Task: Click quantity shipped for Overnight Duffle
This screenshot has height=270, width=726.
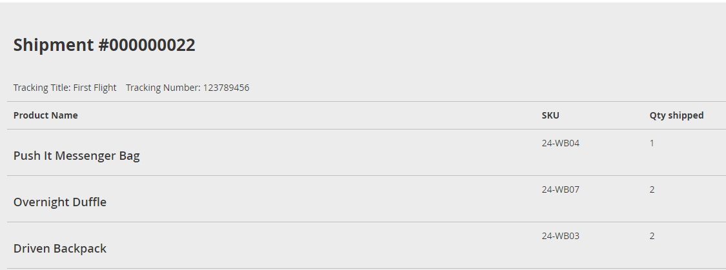Action: pos(652,189)
